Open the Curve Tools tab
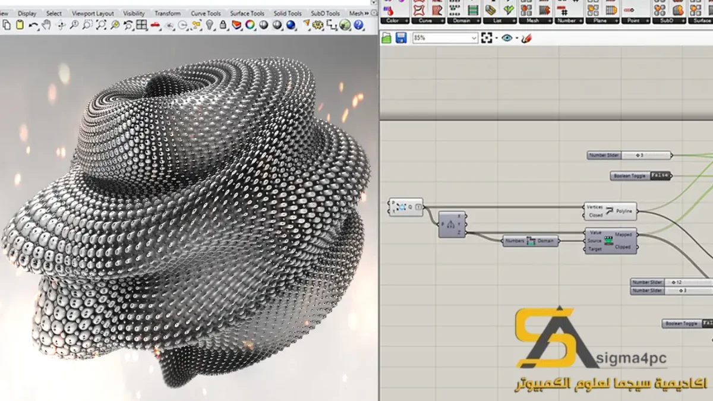Image resolution: width=713 pixels, height=401 pixels. pyautogui.click(x=206, y=13)
